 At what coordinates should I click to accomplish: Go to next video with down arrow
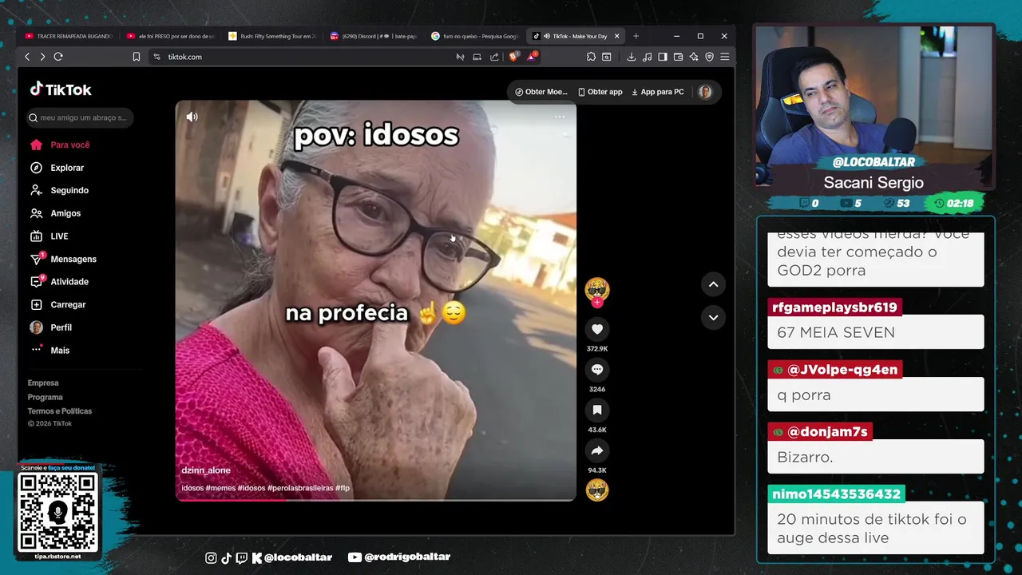point(713,317)
